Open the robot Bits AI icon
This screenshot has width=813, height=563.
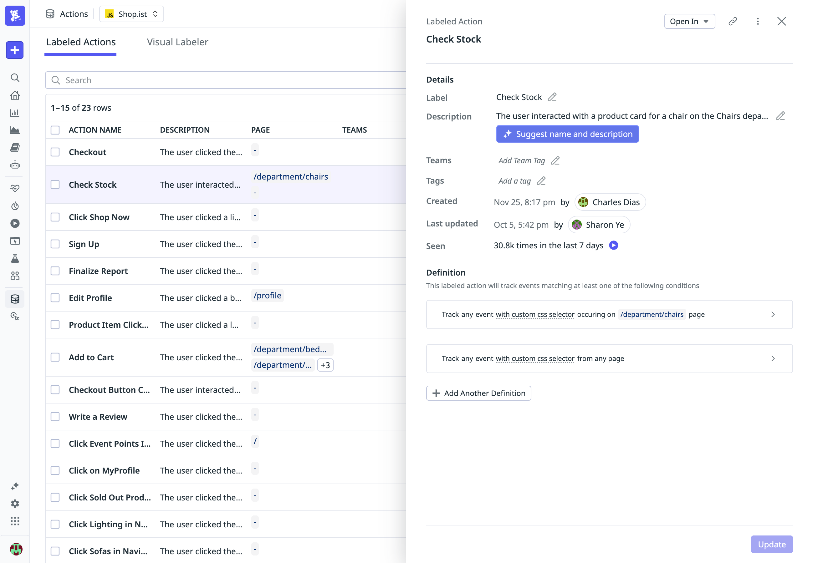[x=15, y=165]
